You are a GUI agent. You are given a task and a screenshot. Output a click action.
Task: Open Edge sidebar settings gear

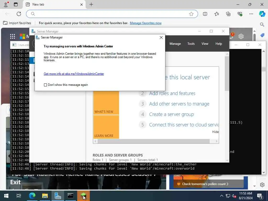(262, 185)
